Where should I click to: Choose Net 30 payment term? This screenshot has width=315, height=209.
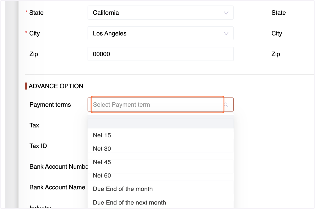(x=160, y=149)
